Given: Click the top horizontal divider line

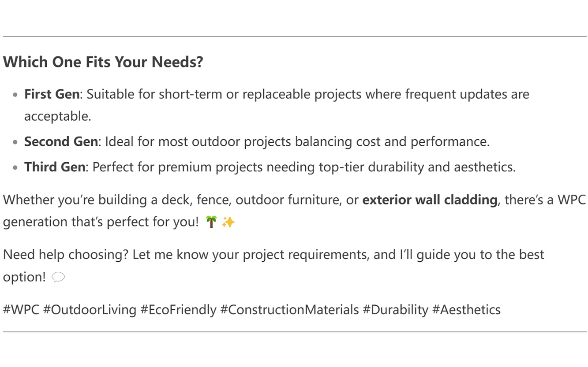Looking at the screenshot, I should coord(295,37).
